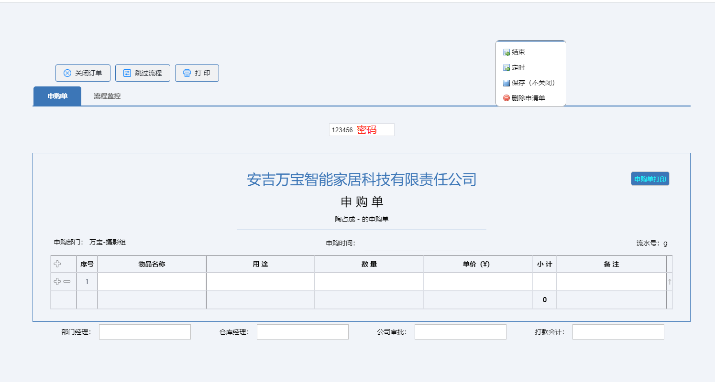Screen dimensions: 715x382
Task: Select 结束 from the popup menu
Action: pyautogui.click(x=518, y=52)
